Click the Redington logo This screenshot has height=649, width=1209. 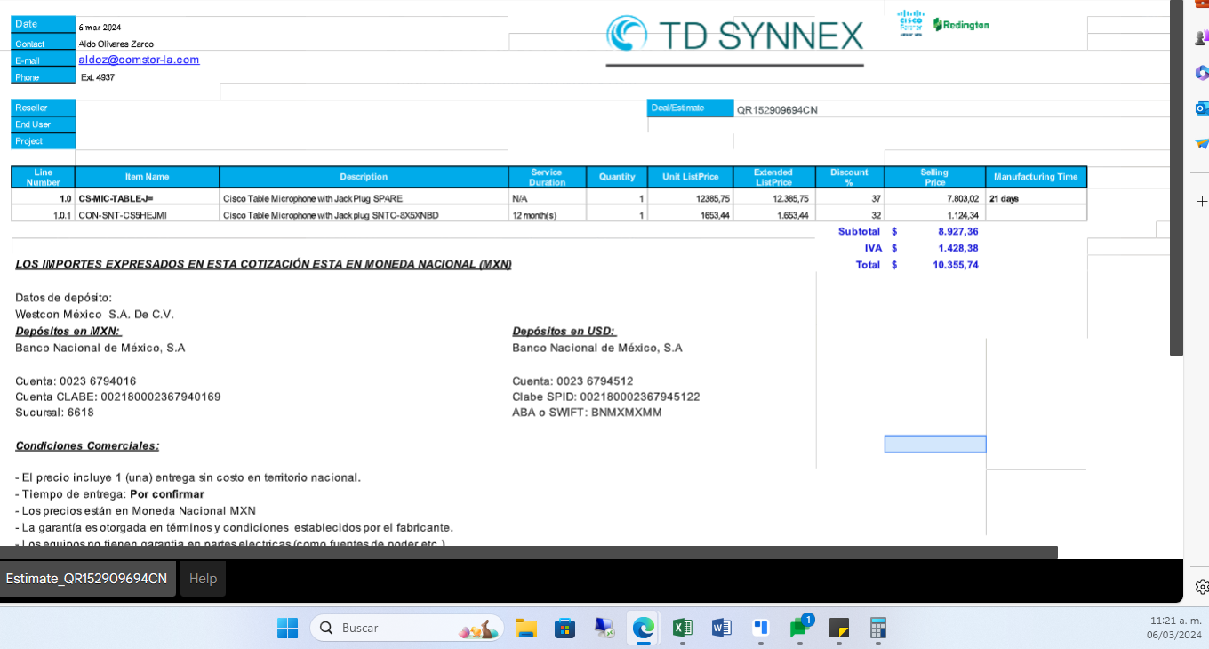click(961, 25)
